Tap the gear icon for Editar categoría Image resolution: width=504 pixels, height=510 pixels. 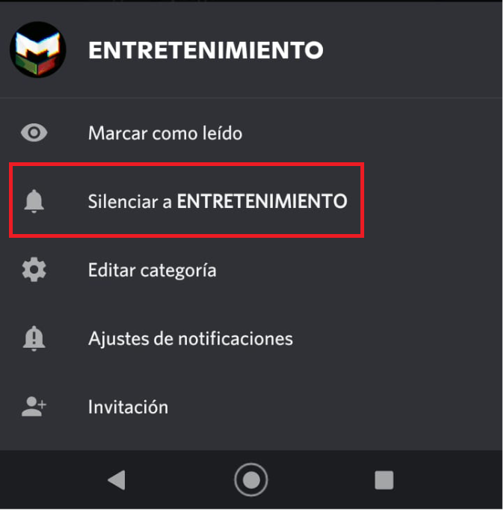tap(34, 270)
